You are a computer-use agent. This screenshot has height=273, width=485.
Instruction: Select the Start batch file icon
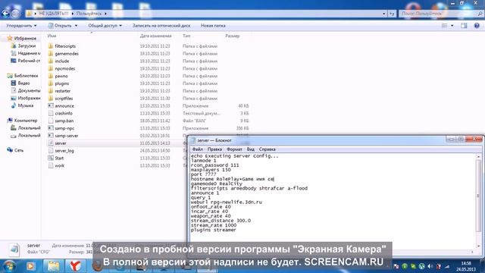pyautogui.click(x=51, y=158)
